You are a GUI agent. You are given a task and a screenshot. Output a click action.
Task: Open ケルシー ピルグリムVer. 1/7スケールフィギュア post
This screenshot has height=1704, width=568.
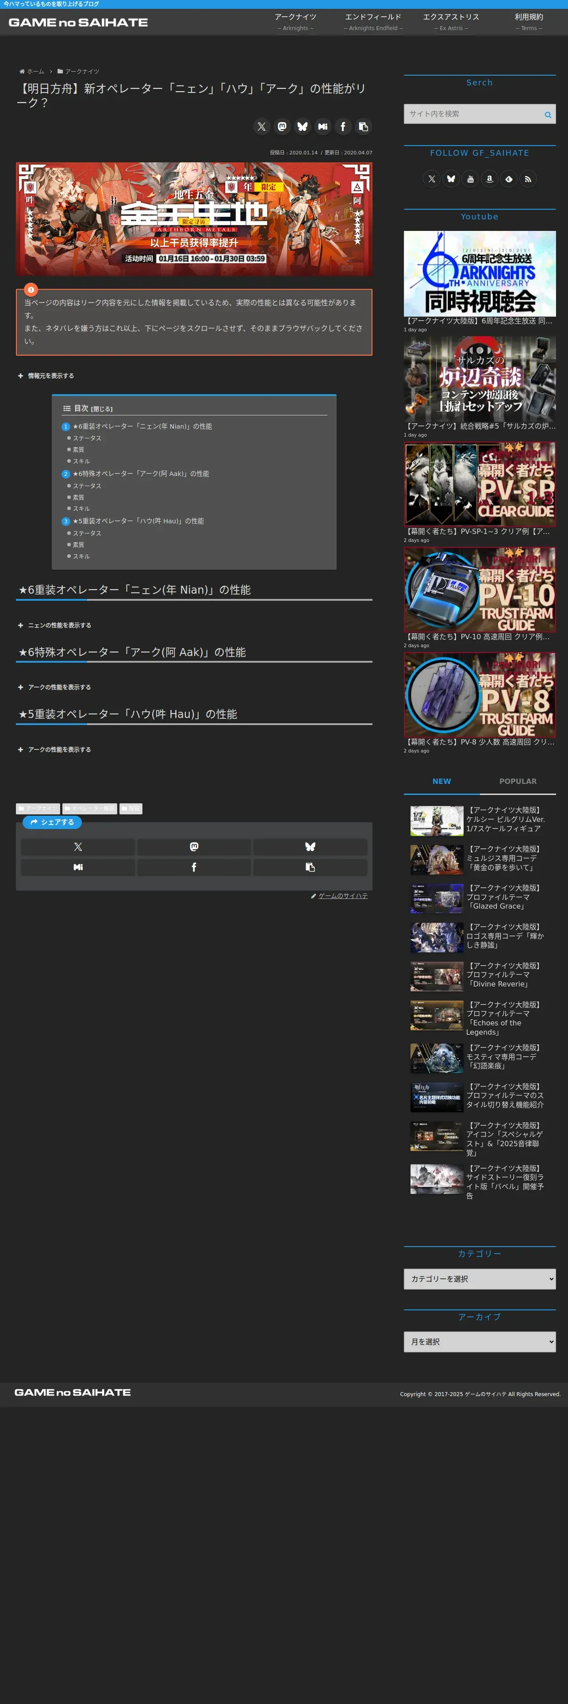coord(480,820)
